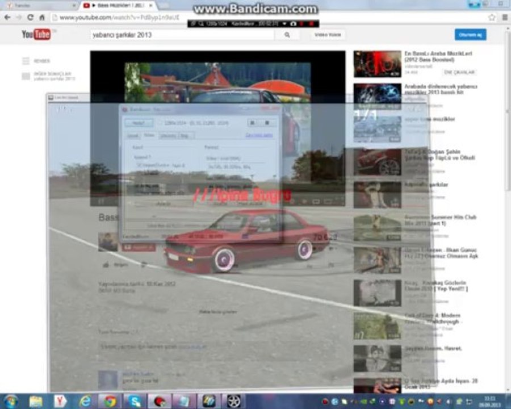This screenshot has width=511, height=409.
Task: Pause recording on the Bandicam top bar
Action: pos(302,24)
